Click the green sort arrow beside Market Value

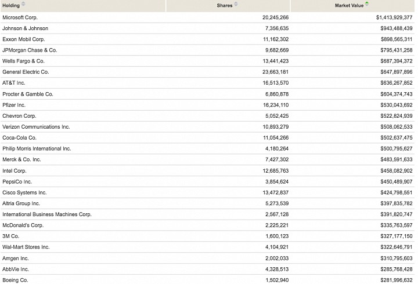[x=367, y=3]
